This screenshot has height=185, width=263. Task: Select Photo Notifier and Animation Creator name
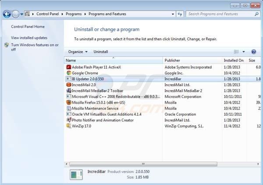pos(103,120)
